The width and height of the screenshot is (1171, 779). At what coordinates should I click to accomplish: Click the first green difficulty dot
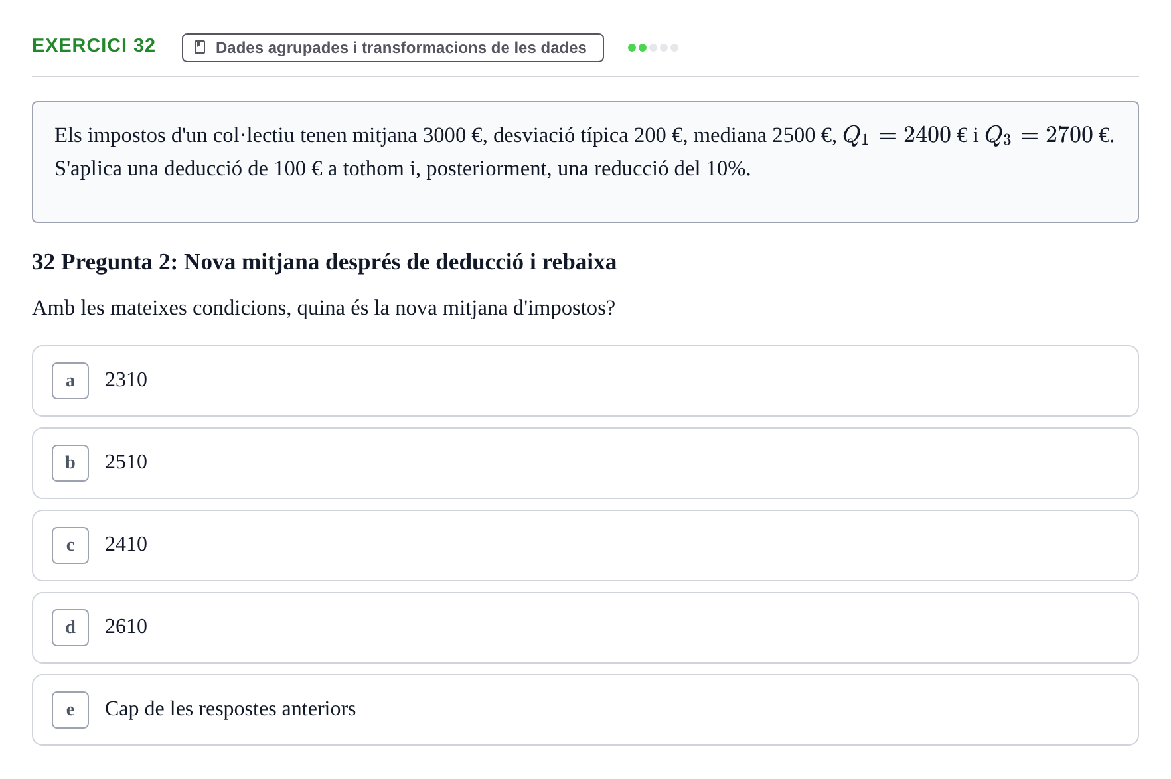point(632,48)
